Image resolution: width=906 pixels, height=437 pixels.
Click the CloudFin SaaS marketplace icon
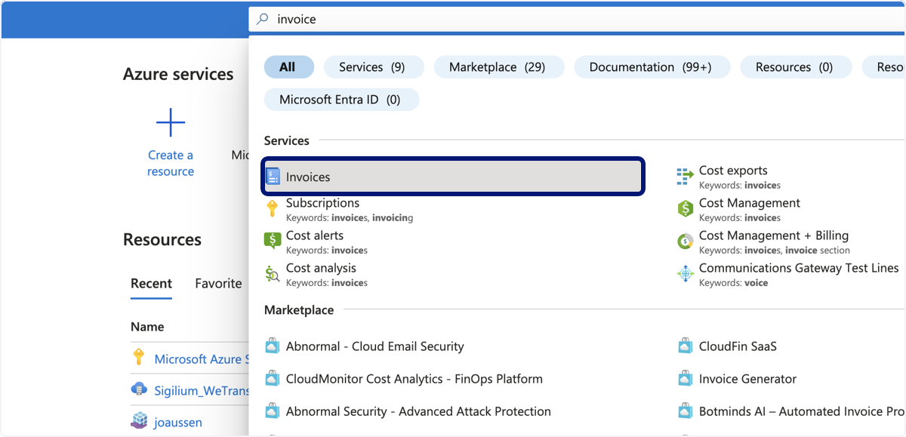pyautogui.click(x=685, y=346)
